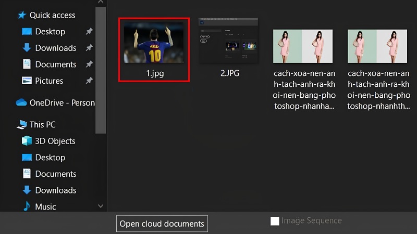Image resolution: width=417 pixels, height=234 pixels.
Task: Select the 1.jpg thumbnail
Action: tap(154, 43)
